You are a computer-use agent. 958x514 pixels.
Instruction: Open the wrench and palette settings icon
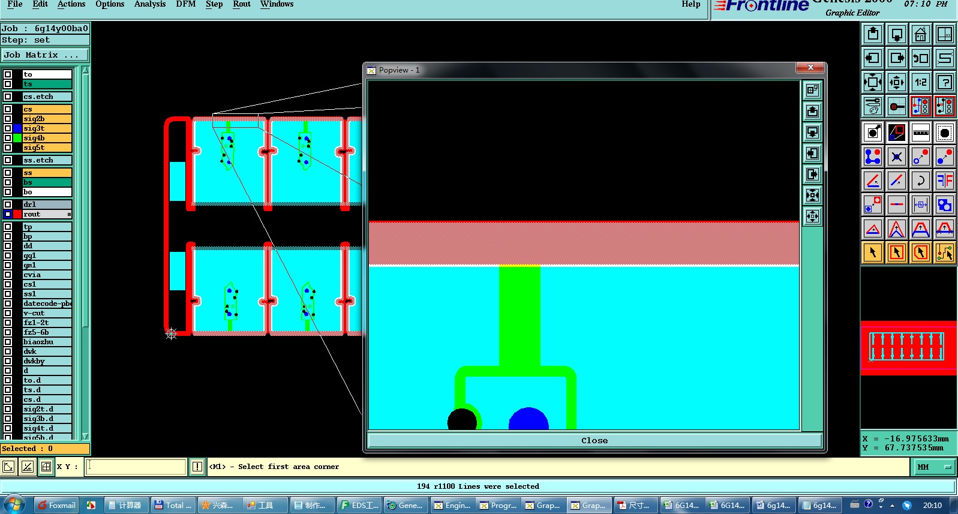(873, 106)
